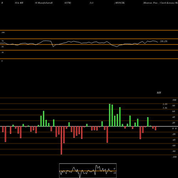Open the mini oscillator thumbnail chart at bottom
Image resolution: width=178 pixels, height=178 pixels.
pos(88,171)
